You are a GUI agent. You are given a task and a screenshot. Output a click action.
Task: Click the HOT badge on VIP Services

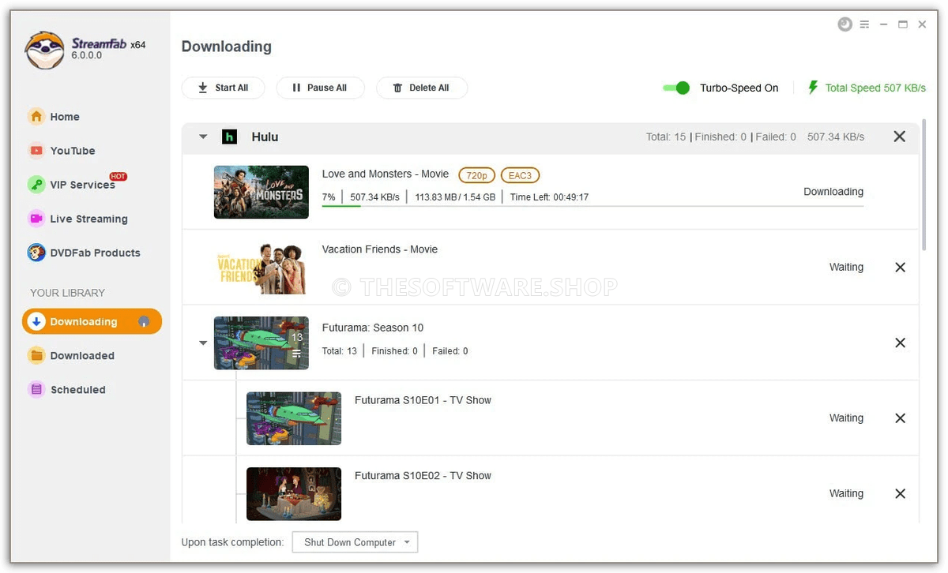(x=118, y=177)
